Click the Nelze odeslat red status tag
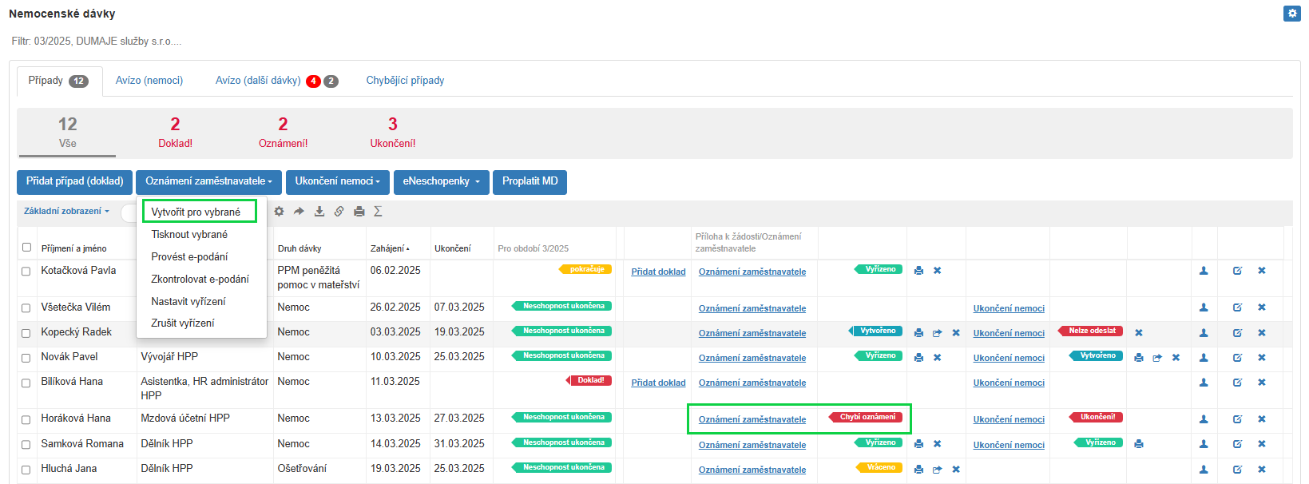Image resolution: width=1309 pixels, height=484 pixels. [1092, 331]
